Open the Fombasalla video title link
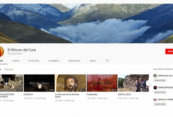This screenshot has width=173, height=117. pos(92,94)
